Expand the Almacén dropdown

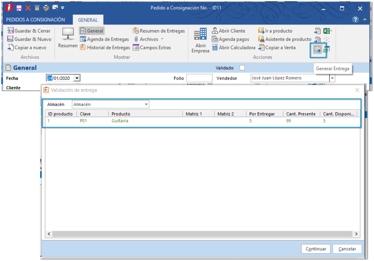[x=146, y=104]
